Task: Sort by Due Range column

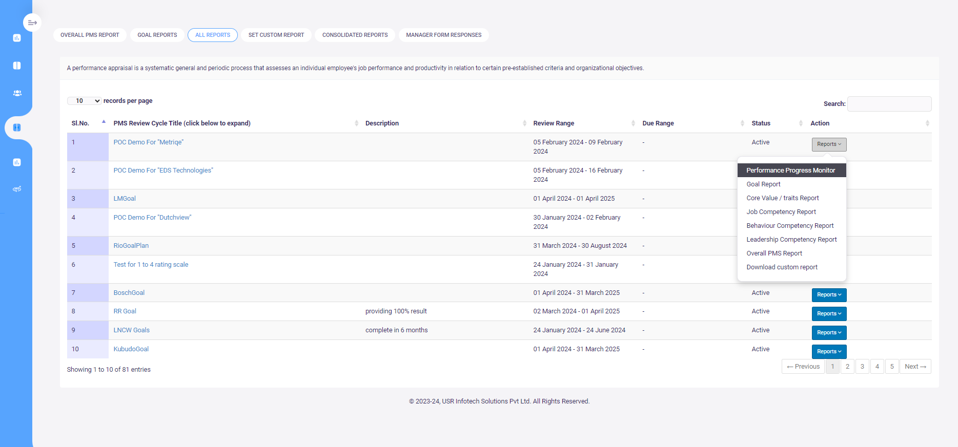Action: (692, 123)
